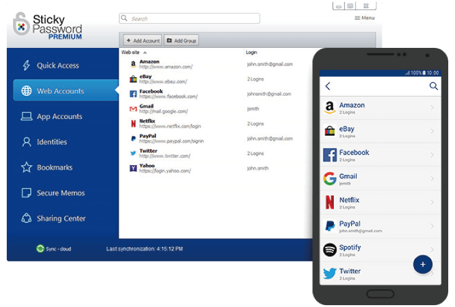Select eBay '2 Logins' cell in desktop list
Screen dimensions: 455x307
pyautogui.click(x=255, y=79)
